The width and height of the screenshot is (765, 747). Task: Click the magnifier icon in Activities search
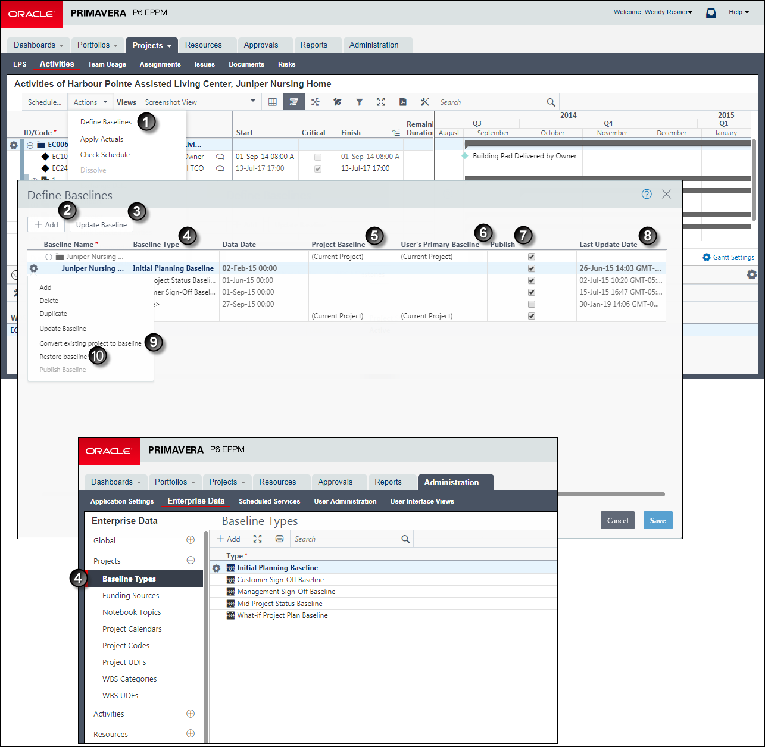(x=551, y=102)
